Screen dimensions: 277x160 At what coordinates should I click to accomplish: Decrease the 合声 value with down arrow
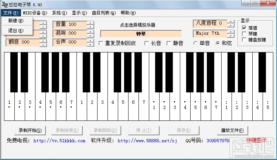point(90,44)
